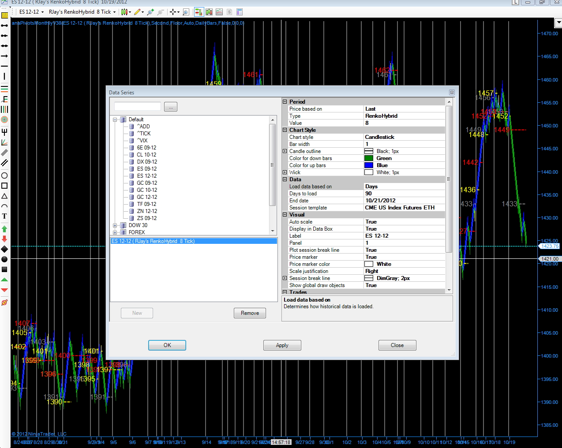The width and height of the screenshot is (562, 448).
Task: Click the Days to load value 90
Action: pyautogui.click(x=405, y=194)
